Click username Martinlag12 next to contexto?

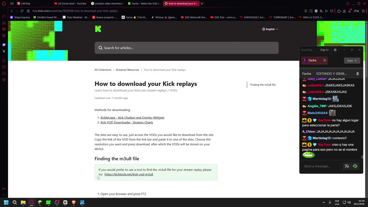[321, 138]
